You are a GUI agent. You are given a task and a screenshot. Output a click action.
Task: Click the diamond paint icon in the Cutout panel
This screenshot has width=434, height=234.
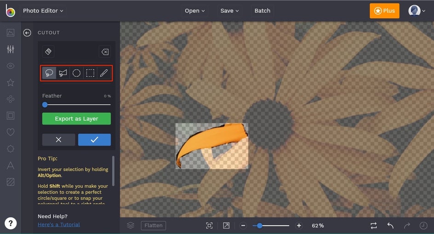click(48, 51)
